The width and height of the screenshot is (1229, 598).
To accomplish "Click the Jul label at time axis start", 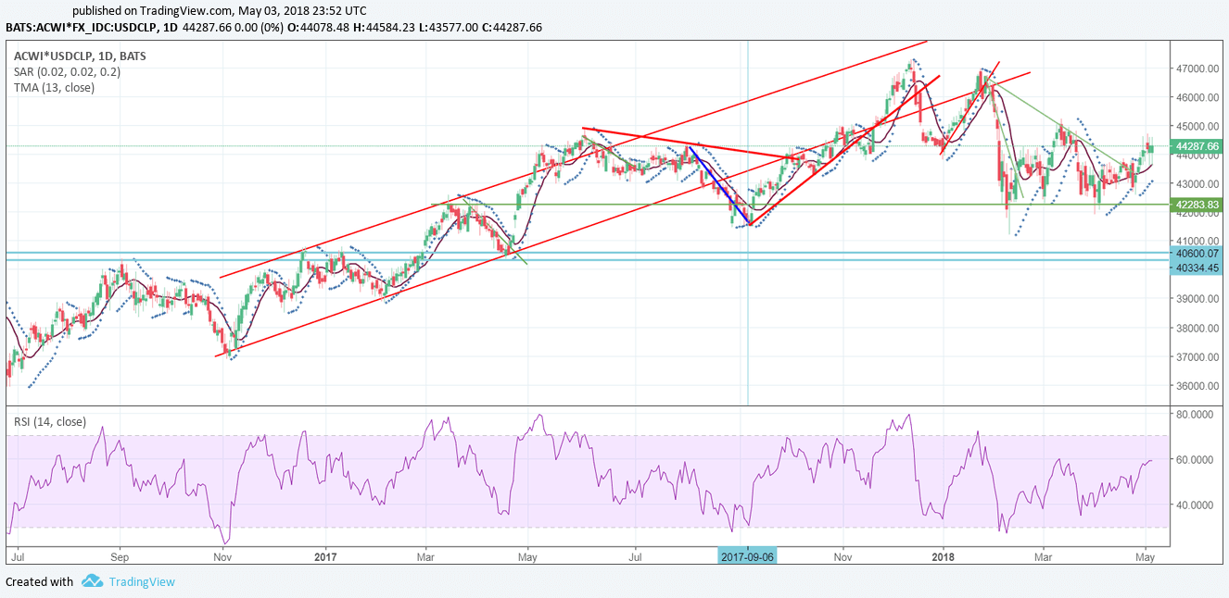I will [x=17, y=557].
